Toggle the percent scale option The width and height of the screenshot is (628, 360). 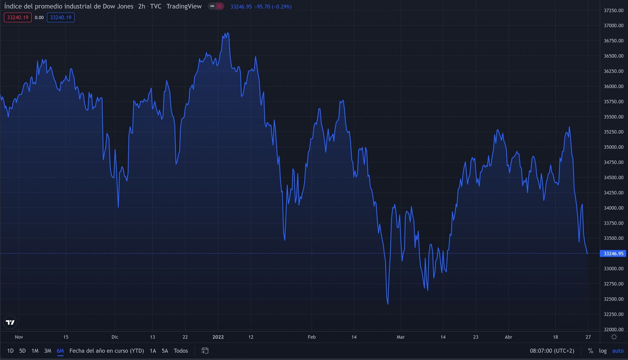pyautogui.click(x=591, y=351)
